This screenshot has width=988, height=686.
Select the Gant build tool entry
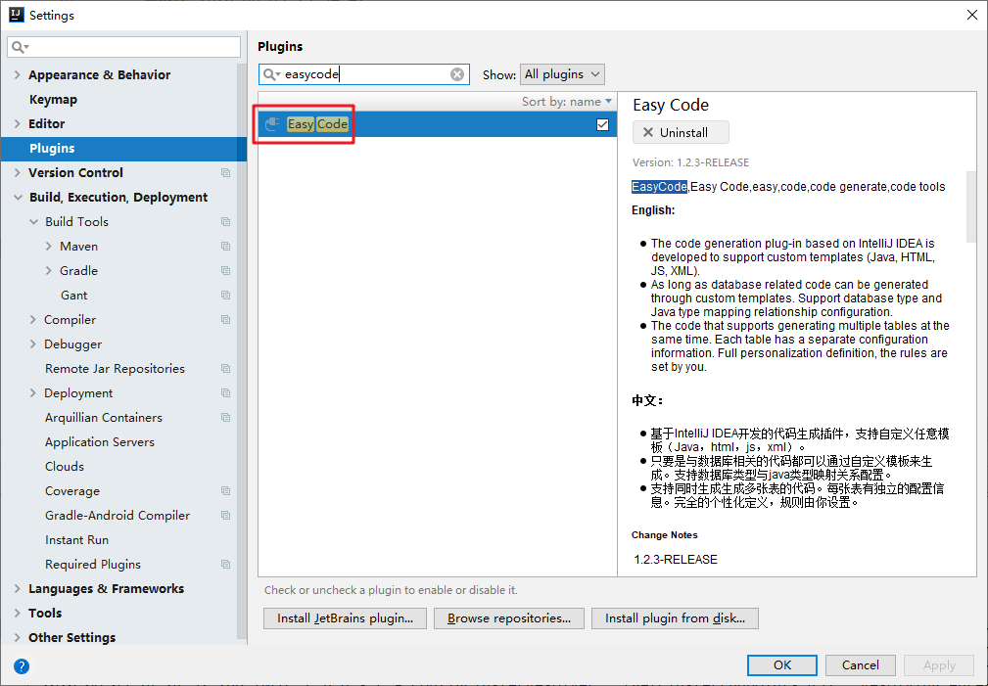tap(73, 296)
